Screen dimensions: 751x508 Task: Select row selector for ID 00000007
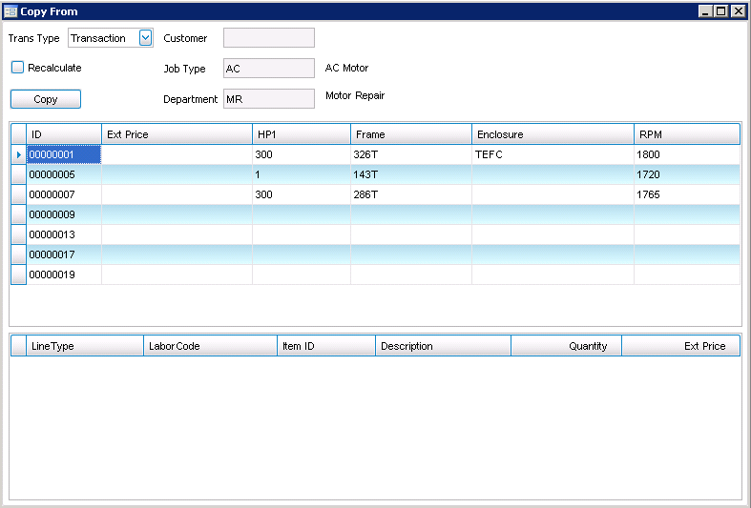tap(18, 194)
